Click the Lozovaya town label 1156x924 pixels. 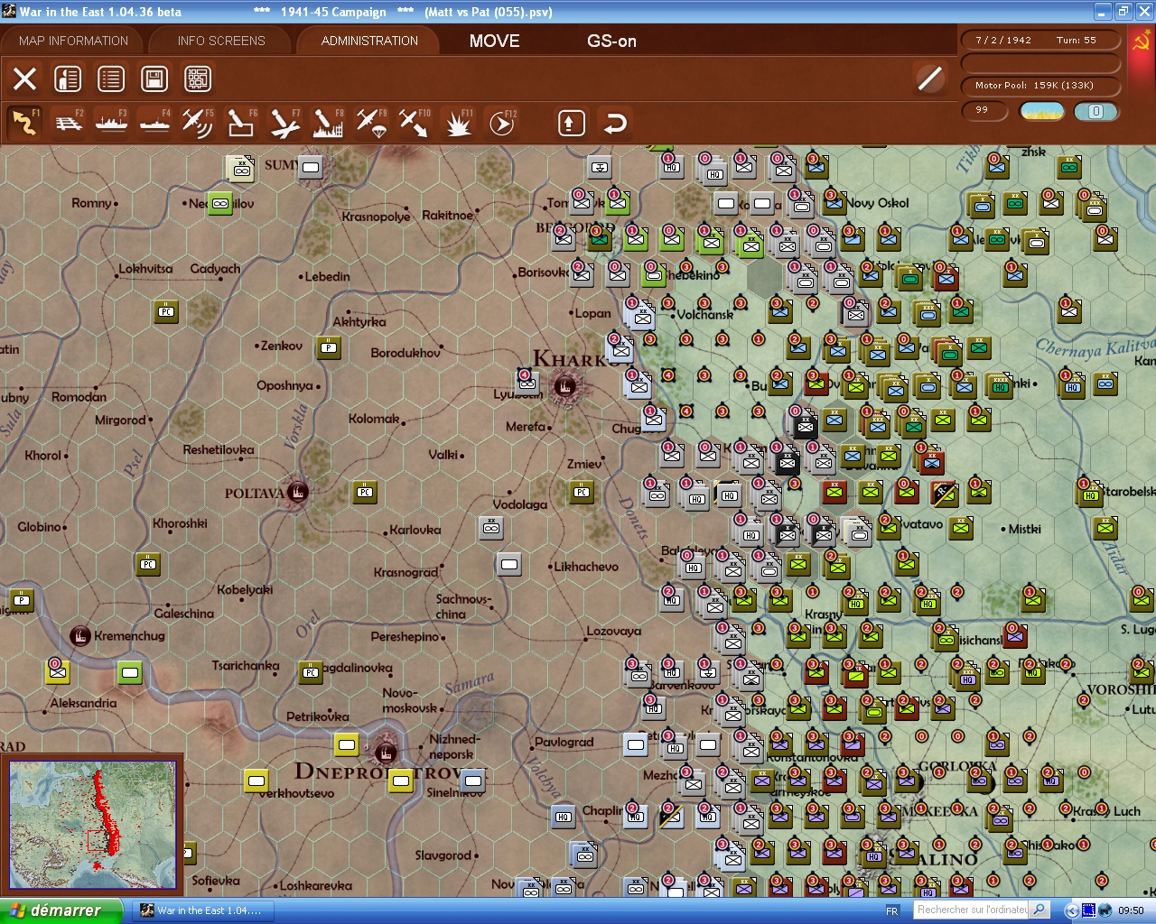[614, 631]
